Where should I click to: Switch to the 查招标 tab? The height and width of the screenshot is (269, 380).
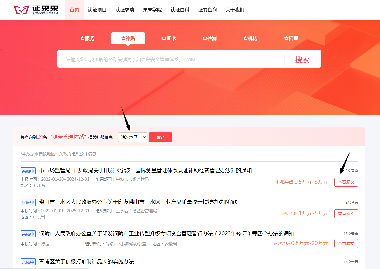[x=291, y=38]
